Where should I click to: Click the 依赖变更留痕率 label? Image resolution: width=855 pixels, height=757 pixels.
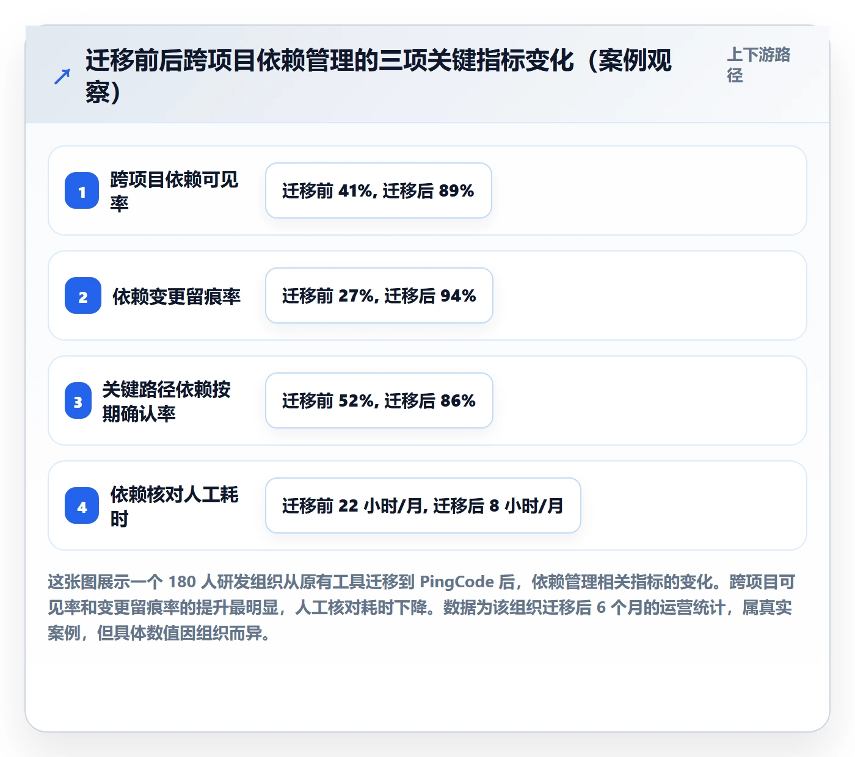click(176, 296)
